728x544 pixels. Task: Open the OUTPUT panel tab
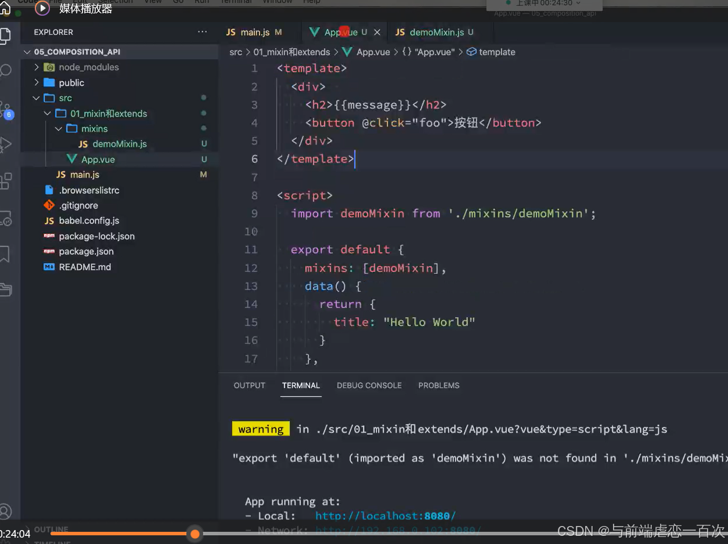pos(249,385)
